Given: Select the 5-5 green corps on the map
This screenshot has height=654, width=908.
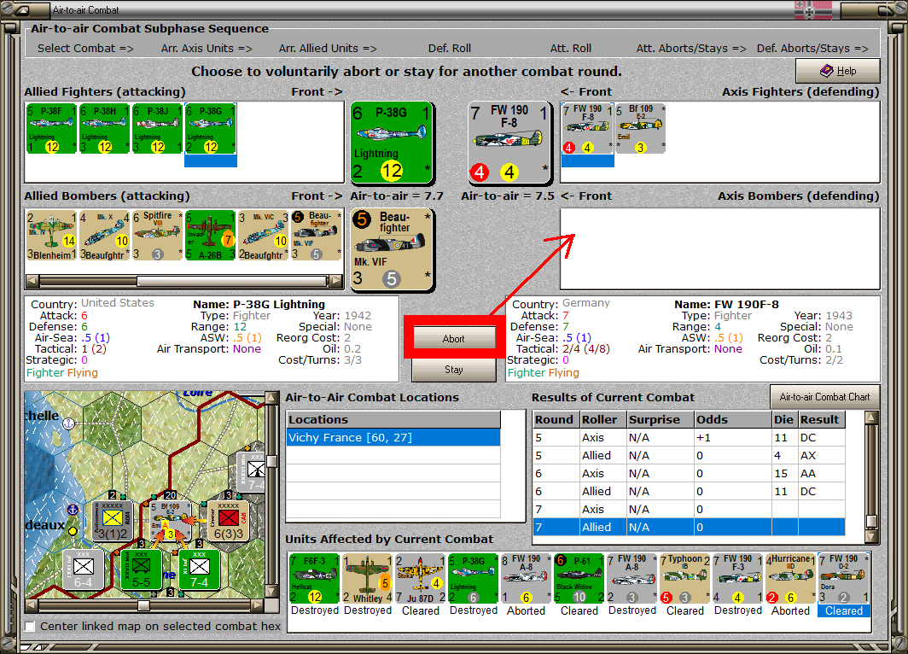Looking at the screenshot, I should (141, 569).
